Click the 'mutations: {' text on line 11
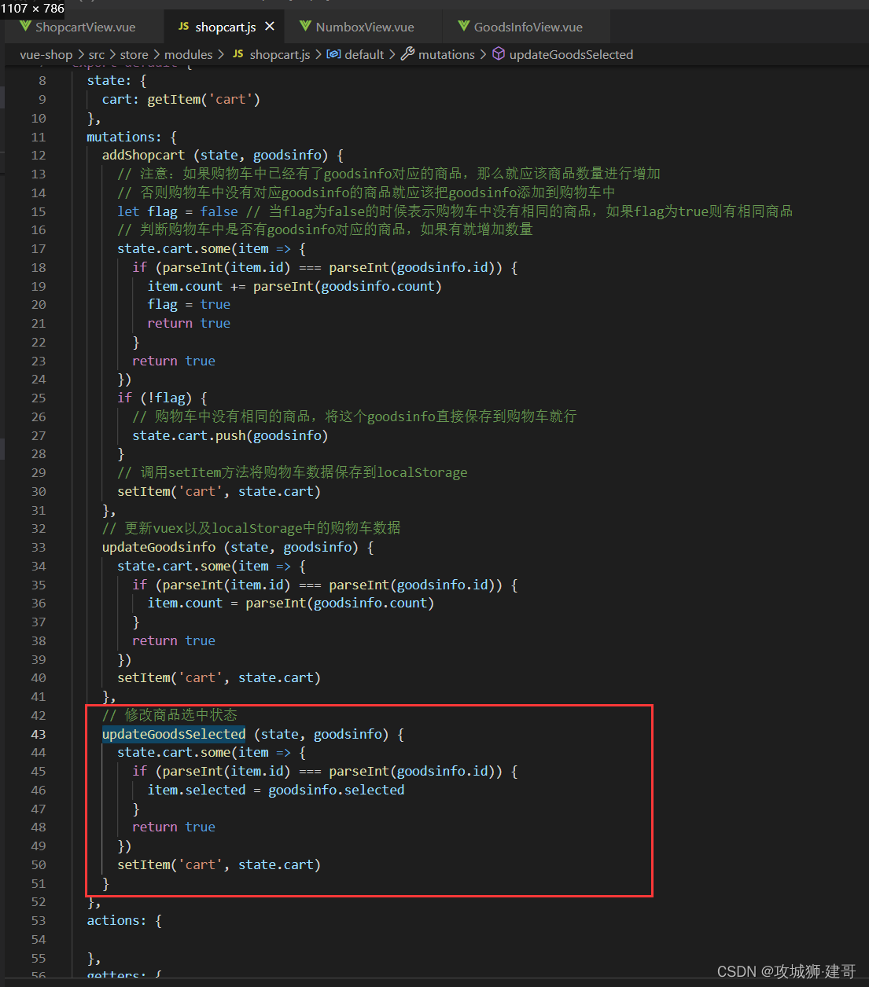The image size is (869, 987). pyautogui.click(x=132, y=137)
